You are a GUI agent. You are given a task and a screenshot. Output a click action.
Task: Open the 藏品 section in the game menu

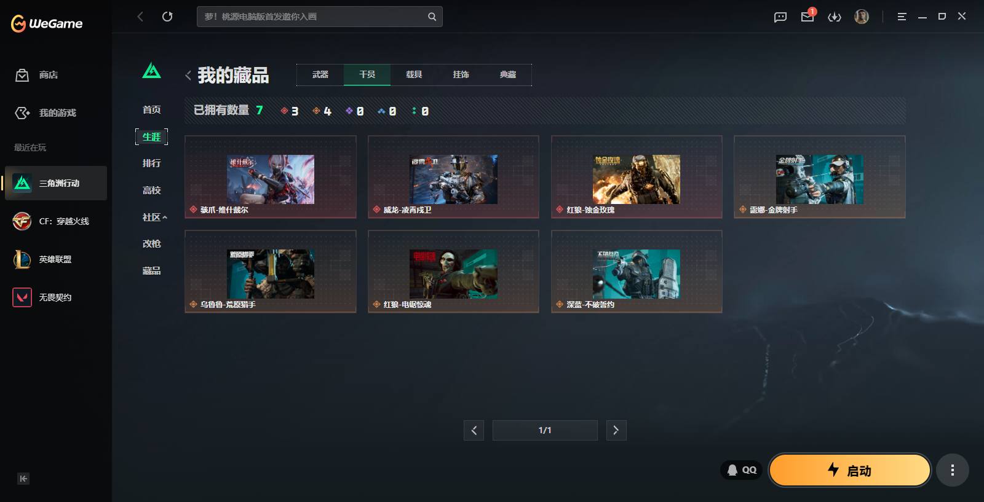[152, 271]
